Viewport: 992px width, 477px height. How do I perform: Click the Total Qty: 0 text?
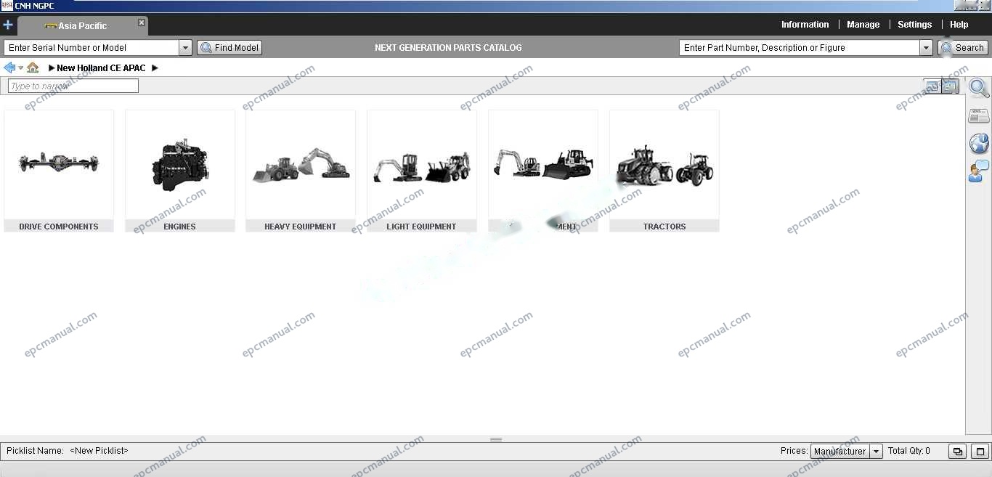point(909,451)
